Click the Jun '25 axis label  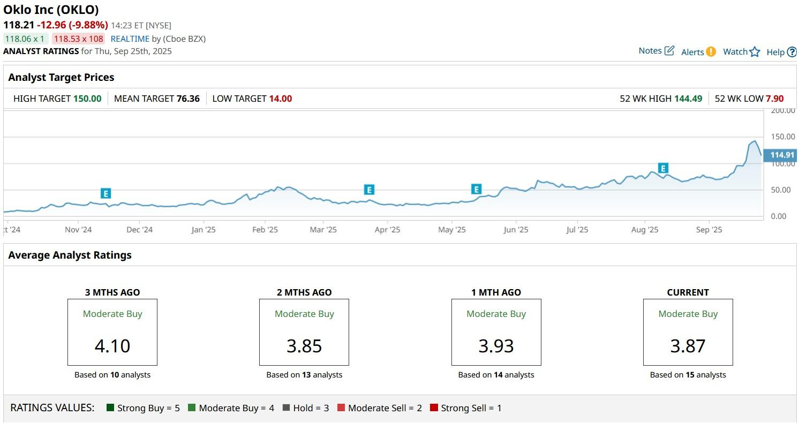[516, 230]
